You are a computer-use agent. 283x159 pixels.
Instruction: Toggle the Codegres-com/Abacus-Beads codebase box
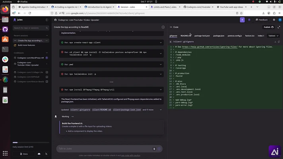(47, 81)
